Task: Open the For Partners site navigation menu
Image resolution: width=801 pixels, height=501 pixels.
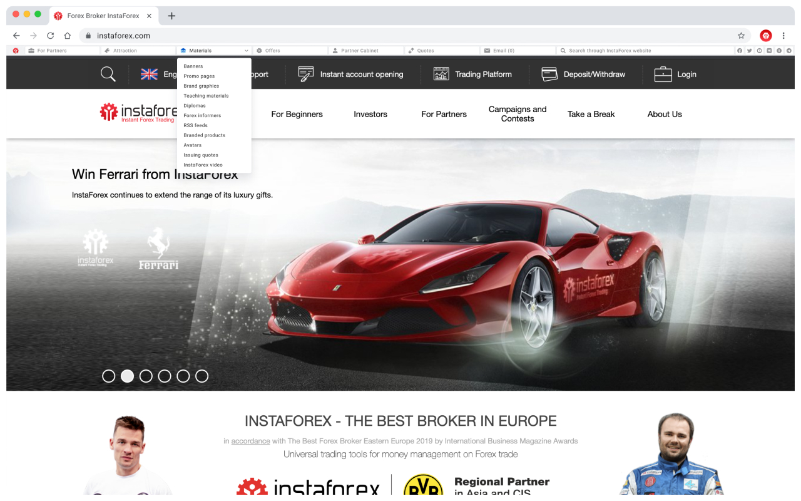Action: pos(444,114)
